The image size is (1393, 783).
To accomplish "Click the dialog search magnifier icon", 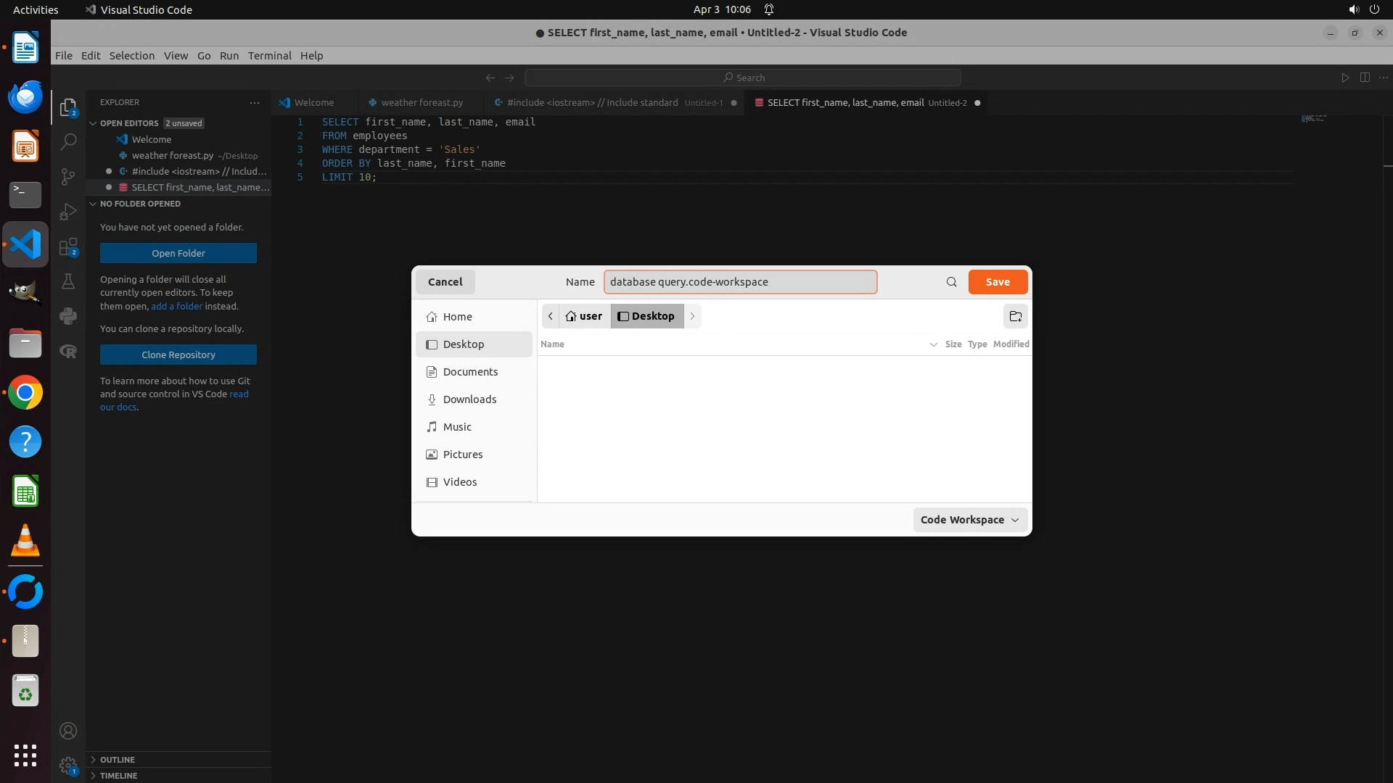I will click(951, 282).
